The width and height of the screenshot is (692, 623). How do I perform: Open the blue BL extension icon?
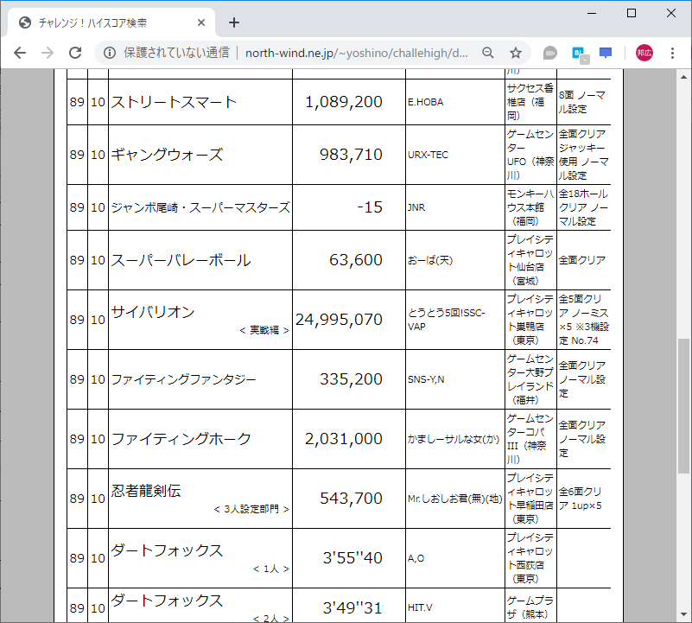tap(581, 53)
